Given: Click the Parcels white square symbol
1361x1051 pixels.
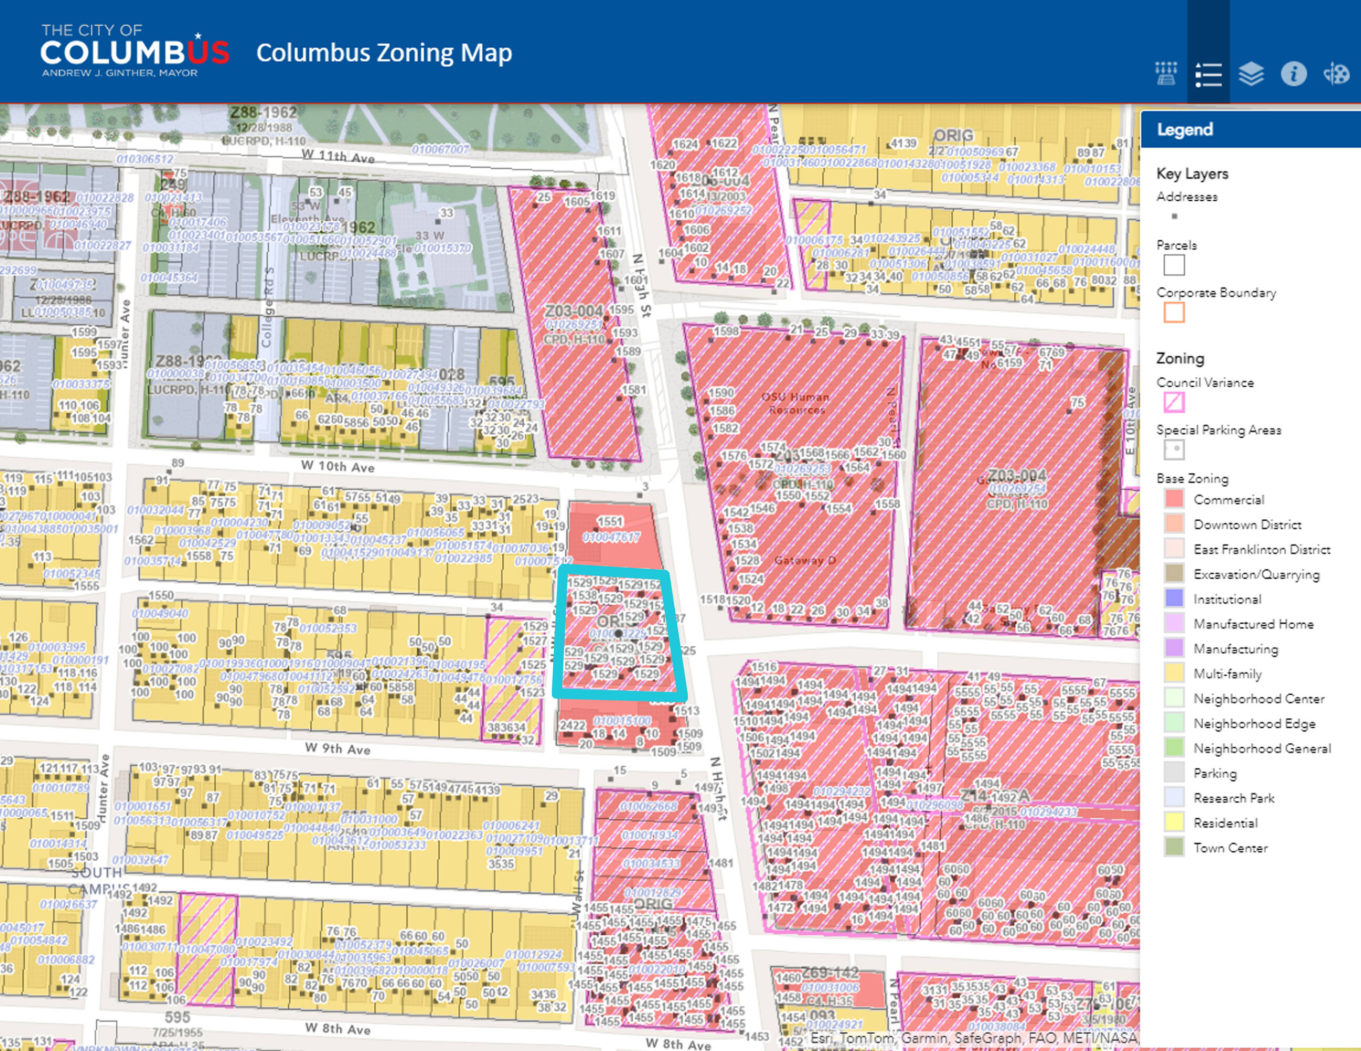Looking at the screenshot, I should [1174, 265].
